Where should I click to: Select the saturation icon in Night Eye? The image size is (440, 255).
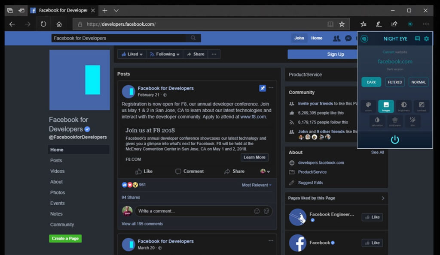tap(377, 121)
